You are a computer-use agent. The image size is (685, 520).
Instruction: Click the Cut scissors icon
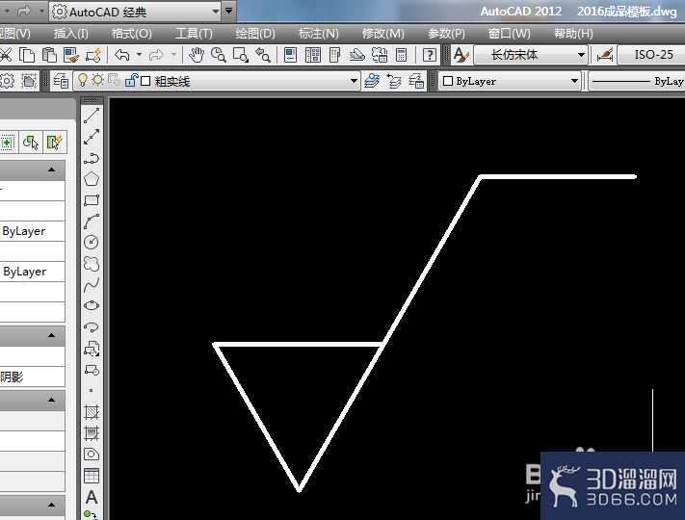(6, 55)
